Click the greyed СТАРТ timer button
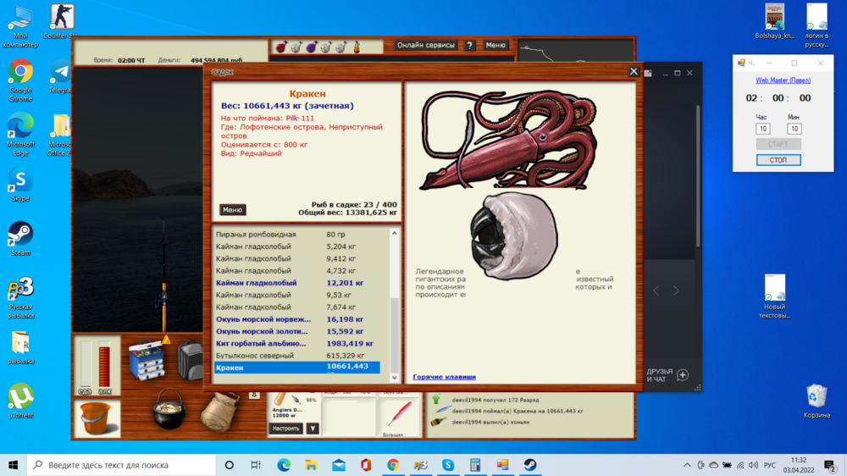The height and width of the screenshot is (476, 847). click(778, 144)
